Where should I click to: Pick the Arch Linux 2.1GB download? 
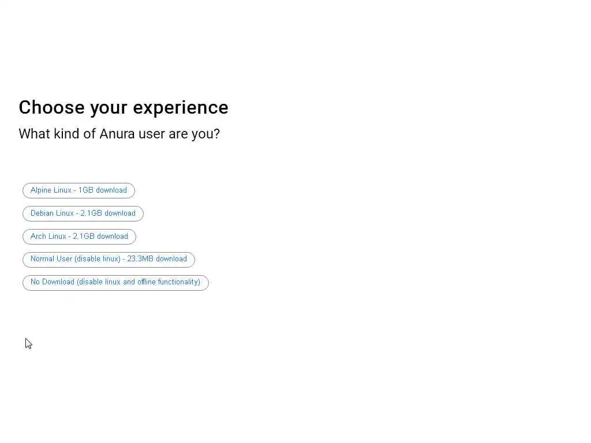pyautogui.click(x=79, y=236)
